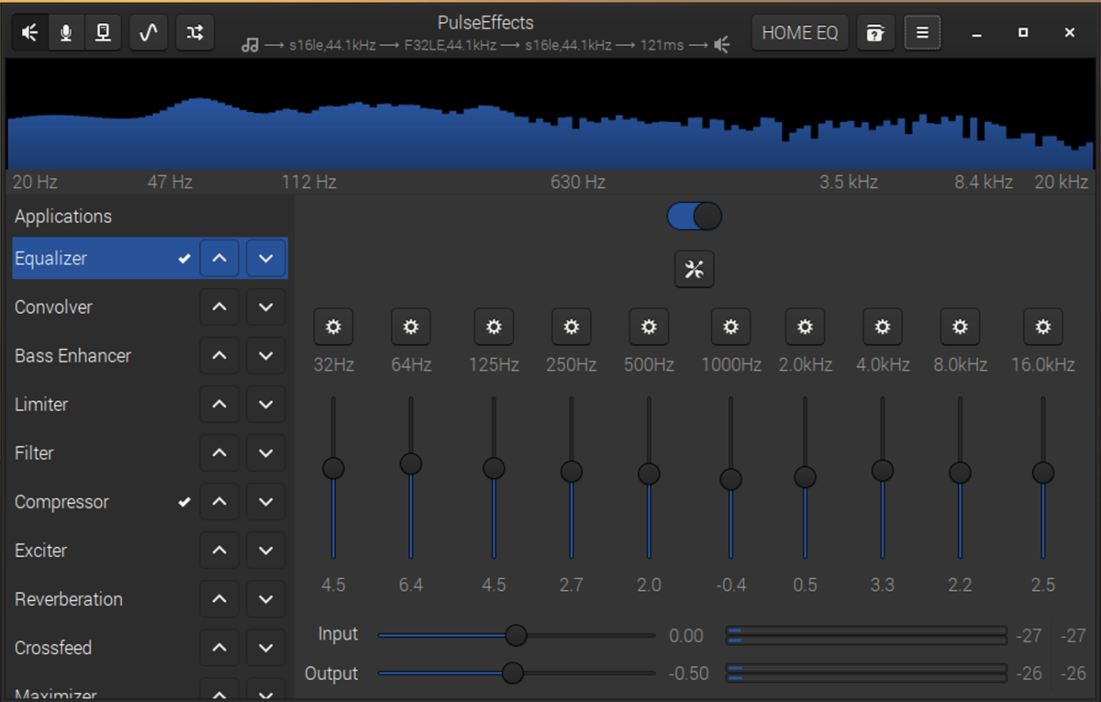Open 64Hz band gear settings
Screen dimensions: 1101x702
pos(411,327)
